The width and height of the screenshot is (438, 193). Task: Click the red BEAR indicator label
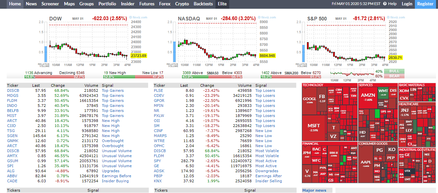[394, 76]
